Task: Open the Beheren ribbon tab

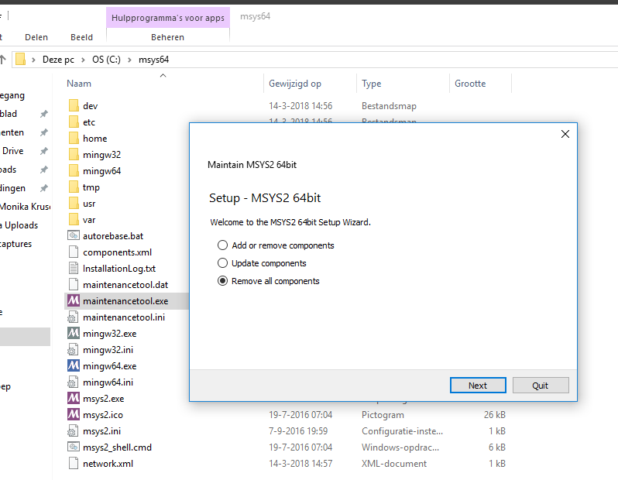Action: point(167,37)
